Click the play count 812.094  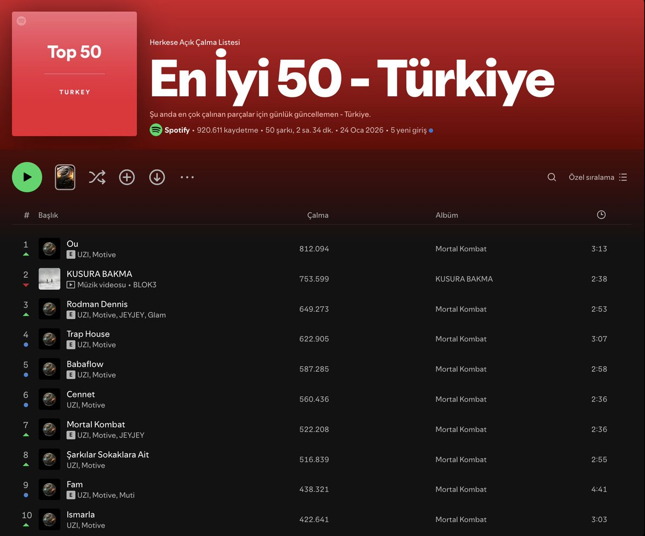314,249
